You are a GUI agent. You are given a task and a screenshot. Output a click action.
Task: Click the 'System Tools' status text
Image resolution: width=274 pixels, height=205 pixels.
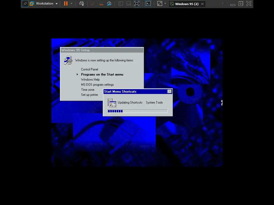click(x=154, y=102)
